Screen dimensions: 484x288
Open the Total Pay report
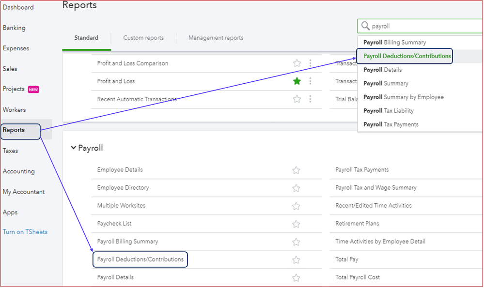[x=346, y=259]
